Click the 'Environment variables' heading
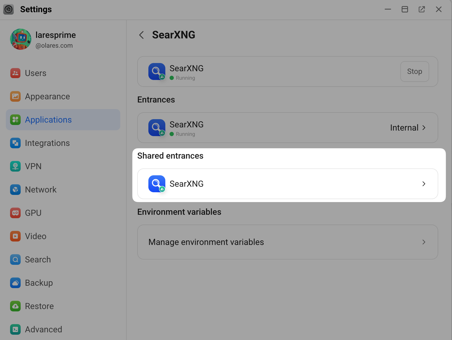Viewport: 452px width, 340px height. (179, 212)
